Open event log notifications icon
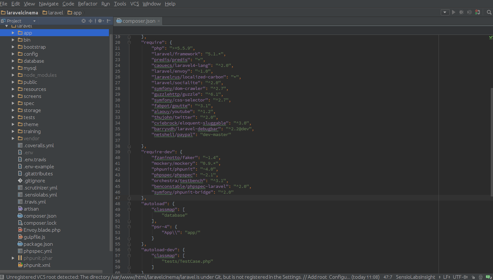 pos(489,277)
